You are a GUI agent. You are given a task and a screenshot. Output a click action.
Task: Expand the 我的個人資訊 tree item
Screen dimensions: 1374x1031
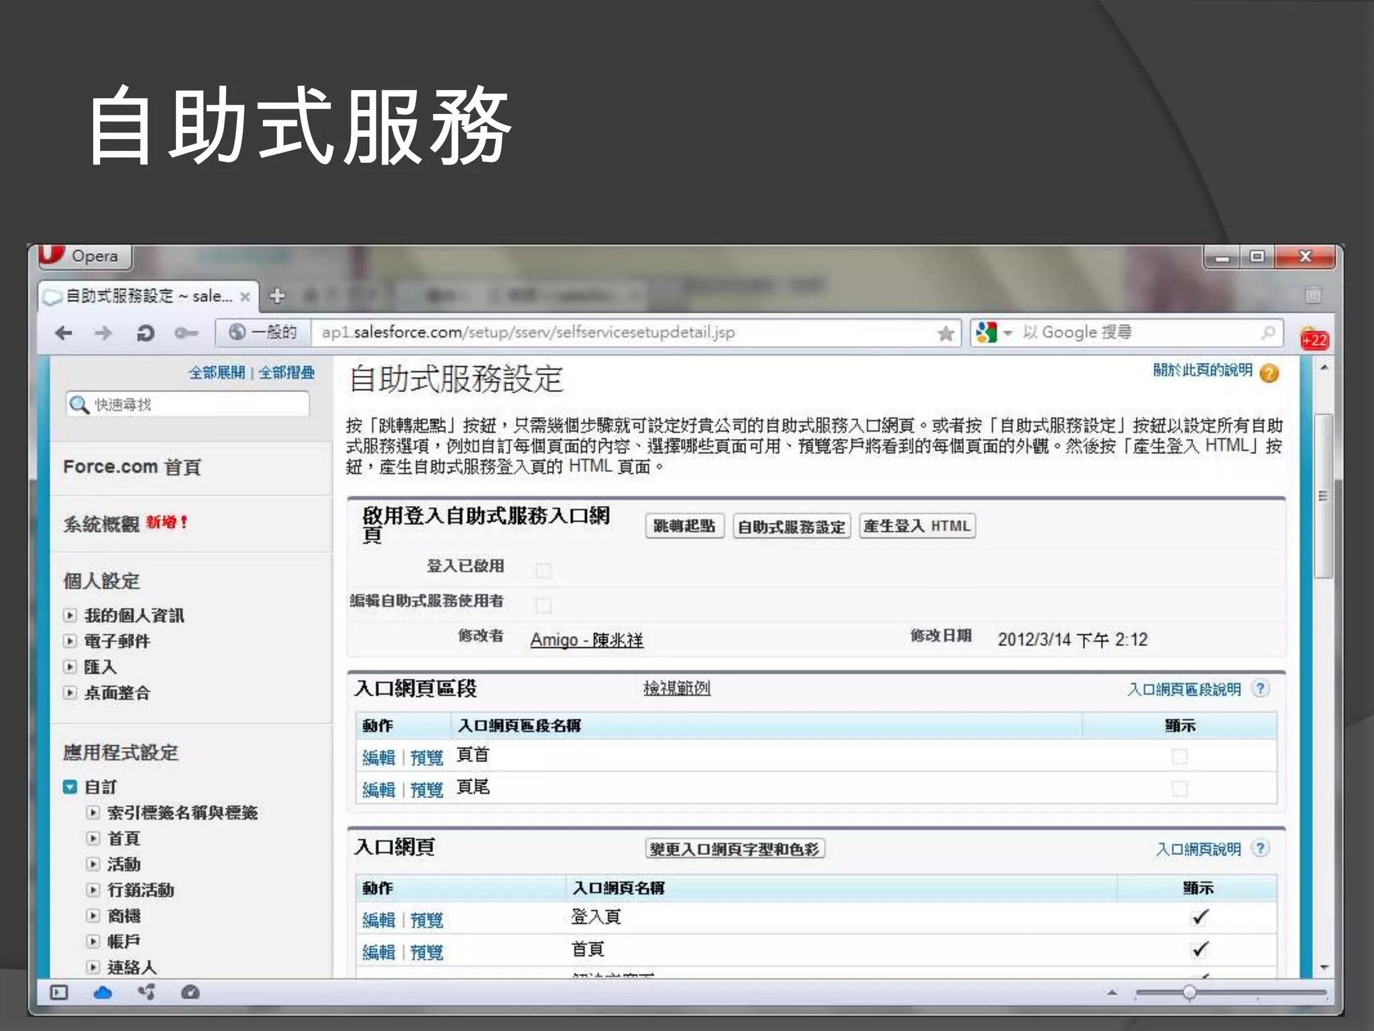pos(70,615)
